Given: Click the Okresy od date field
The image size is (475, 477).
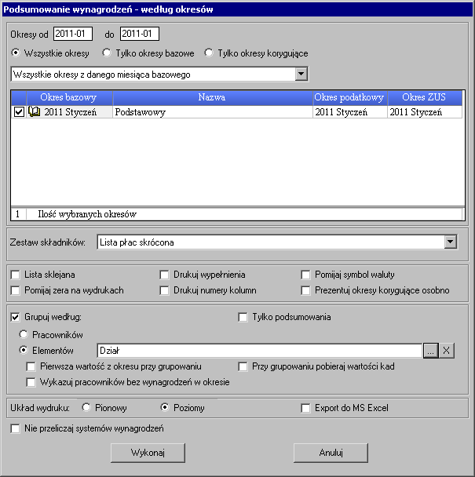Looking at the screenshot, I should coord(73,34).
